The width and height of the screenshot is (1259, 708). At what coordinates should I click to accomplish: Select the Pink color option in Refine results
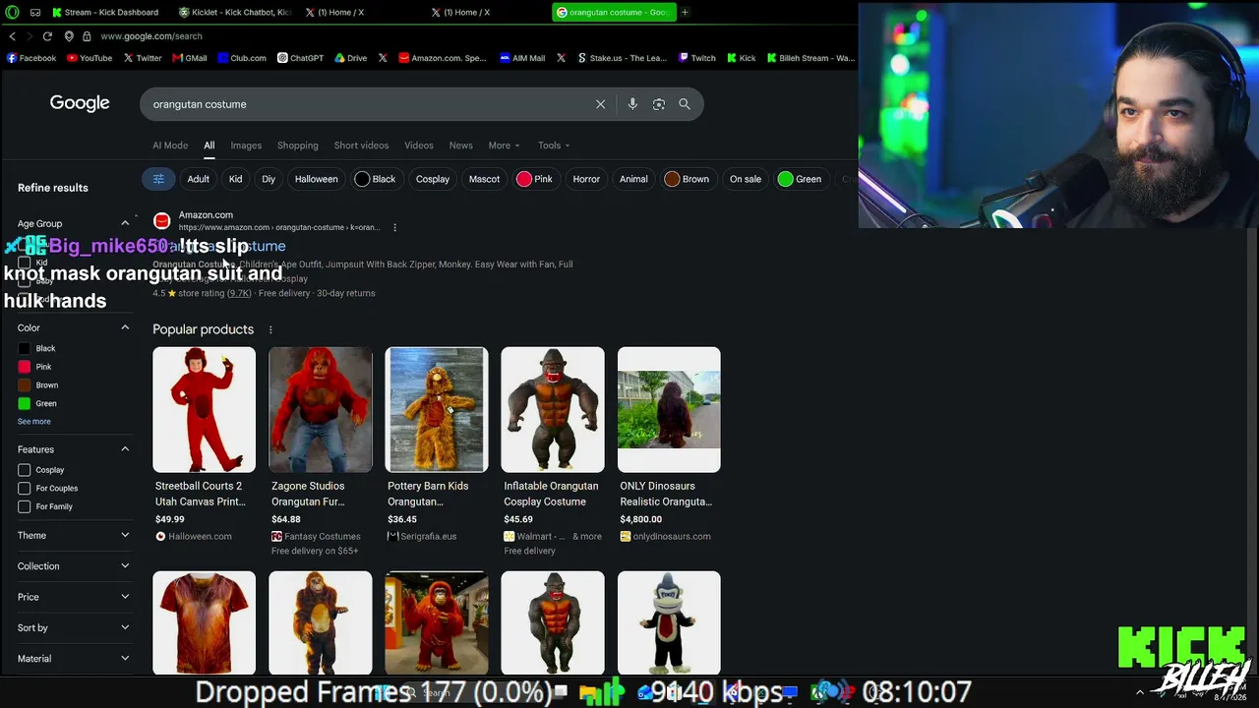(x=25, y=367)
